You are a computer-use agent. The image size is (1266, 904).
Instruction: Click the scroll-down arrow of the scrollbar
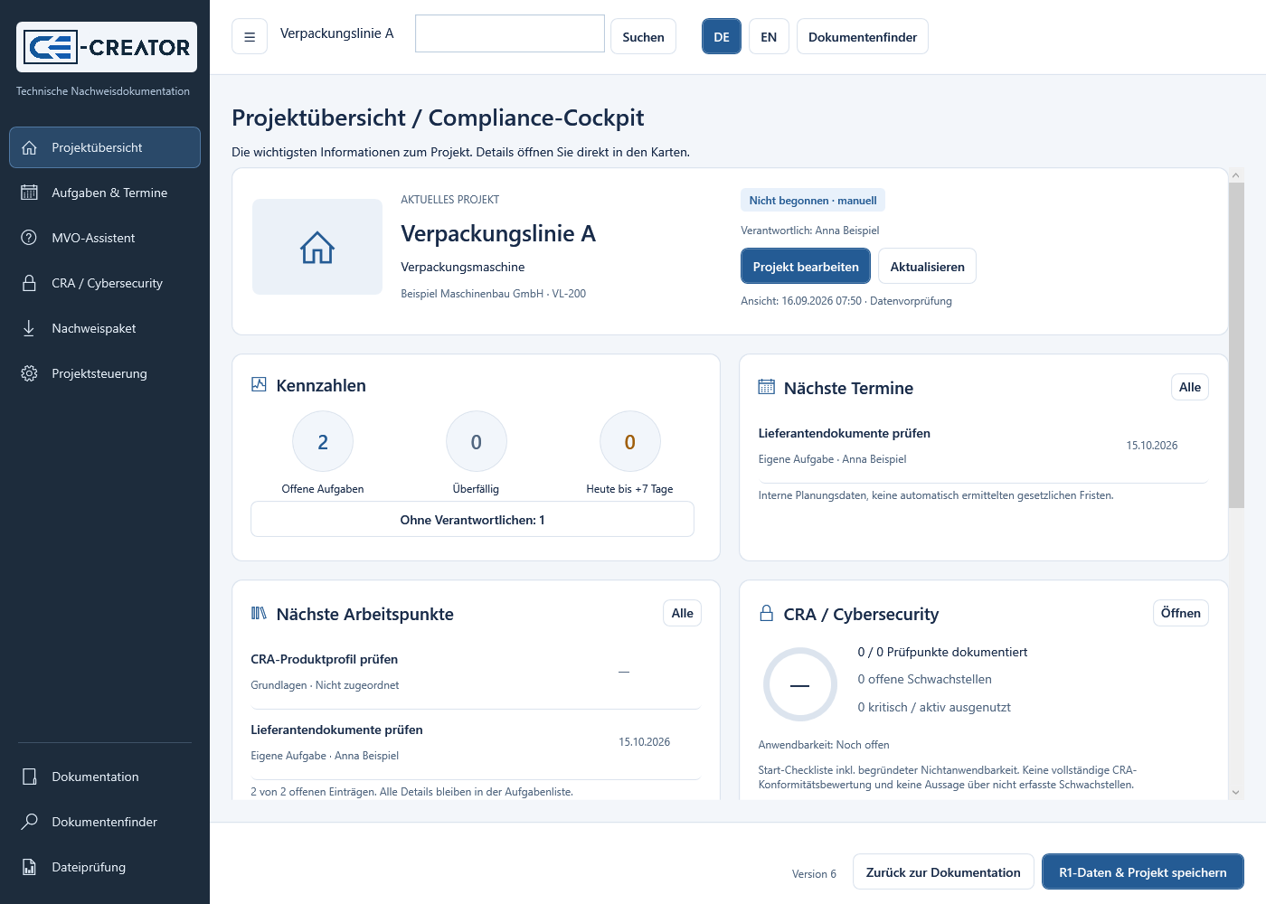[x=1236, y=792]
